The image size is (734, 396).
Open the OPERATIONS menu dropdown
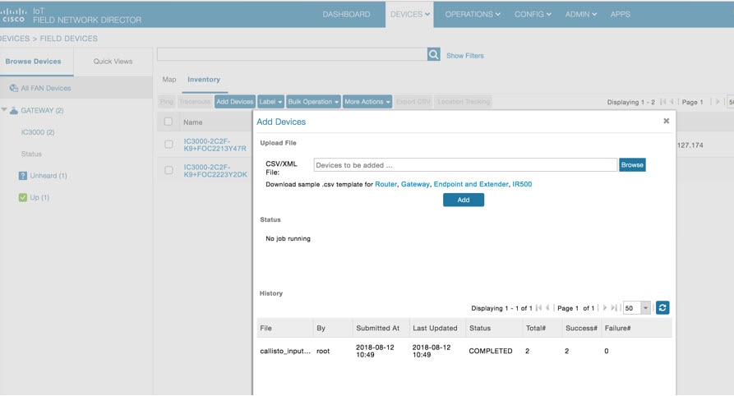click(473, 14)
